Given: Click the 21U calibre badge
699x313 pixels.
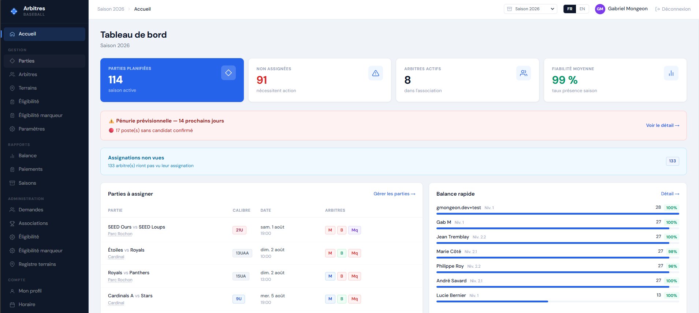Looking at the screenshot, I should coord(239,230).
